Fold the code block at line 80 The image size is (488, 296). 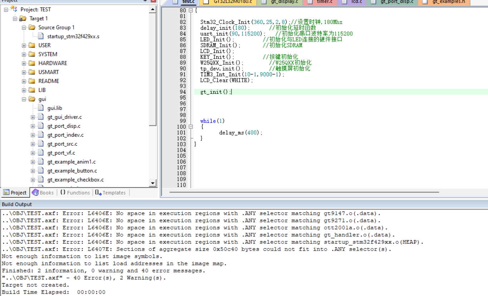(190, 10)
